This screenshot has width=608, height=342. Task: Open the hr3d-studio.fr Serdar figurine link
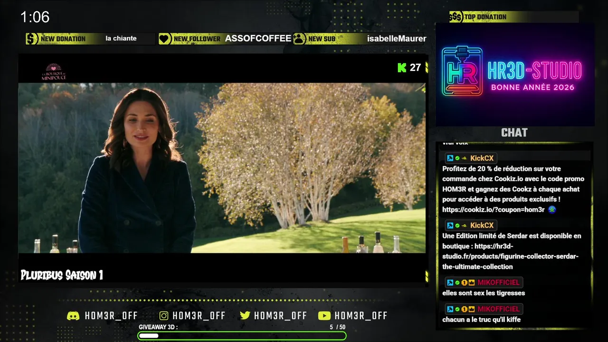[x=511, y=256]
